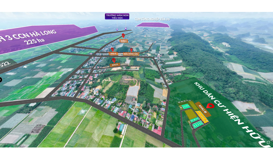
Task: Click the black arrow icon on left edge
Action: pyautogui.click(x=1, y=80)
